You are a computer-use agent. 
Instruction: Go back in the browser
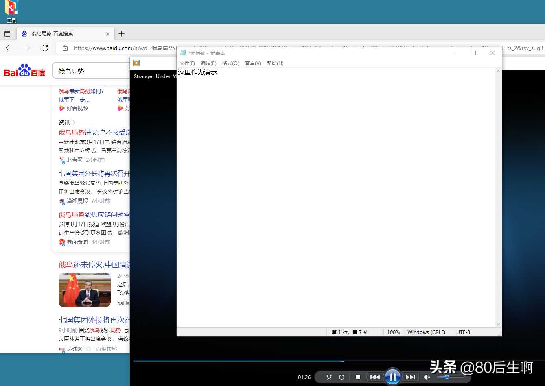pos(9,48)
